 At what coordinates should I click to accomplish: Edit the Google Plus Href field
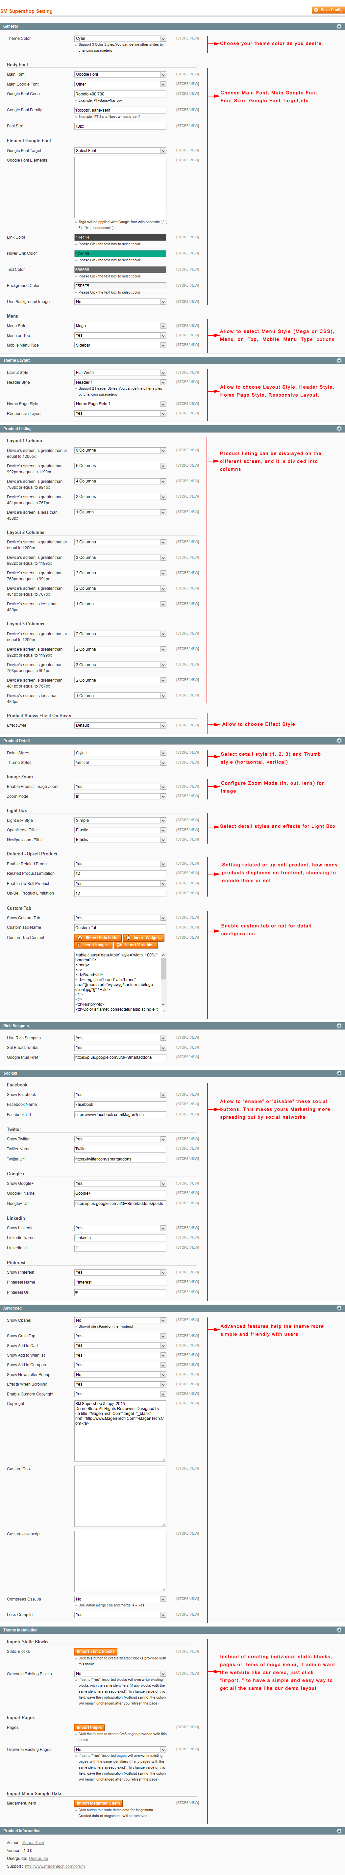(120, 1057)
